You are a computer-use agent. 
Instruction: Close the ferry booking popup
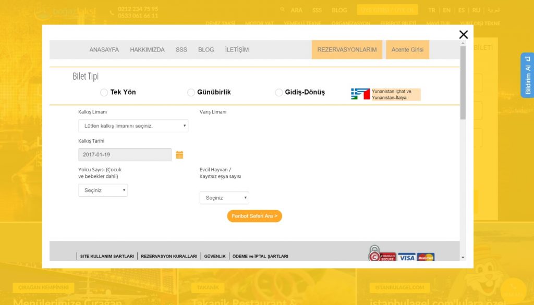(463, 35)
